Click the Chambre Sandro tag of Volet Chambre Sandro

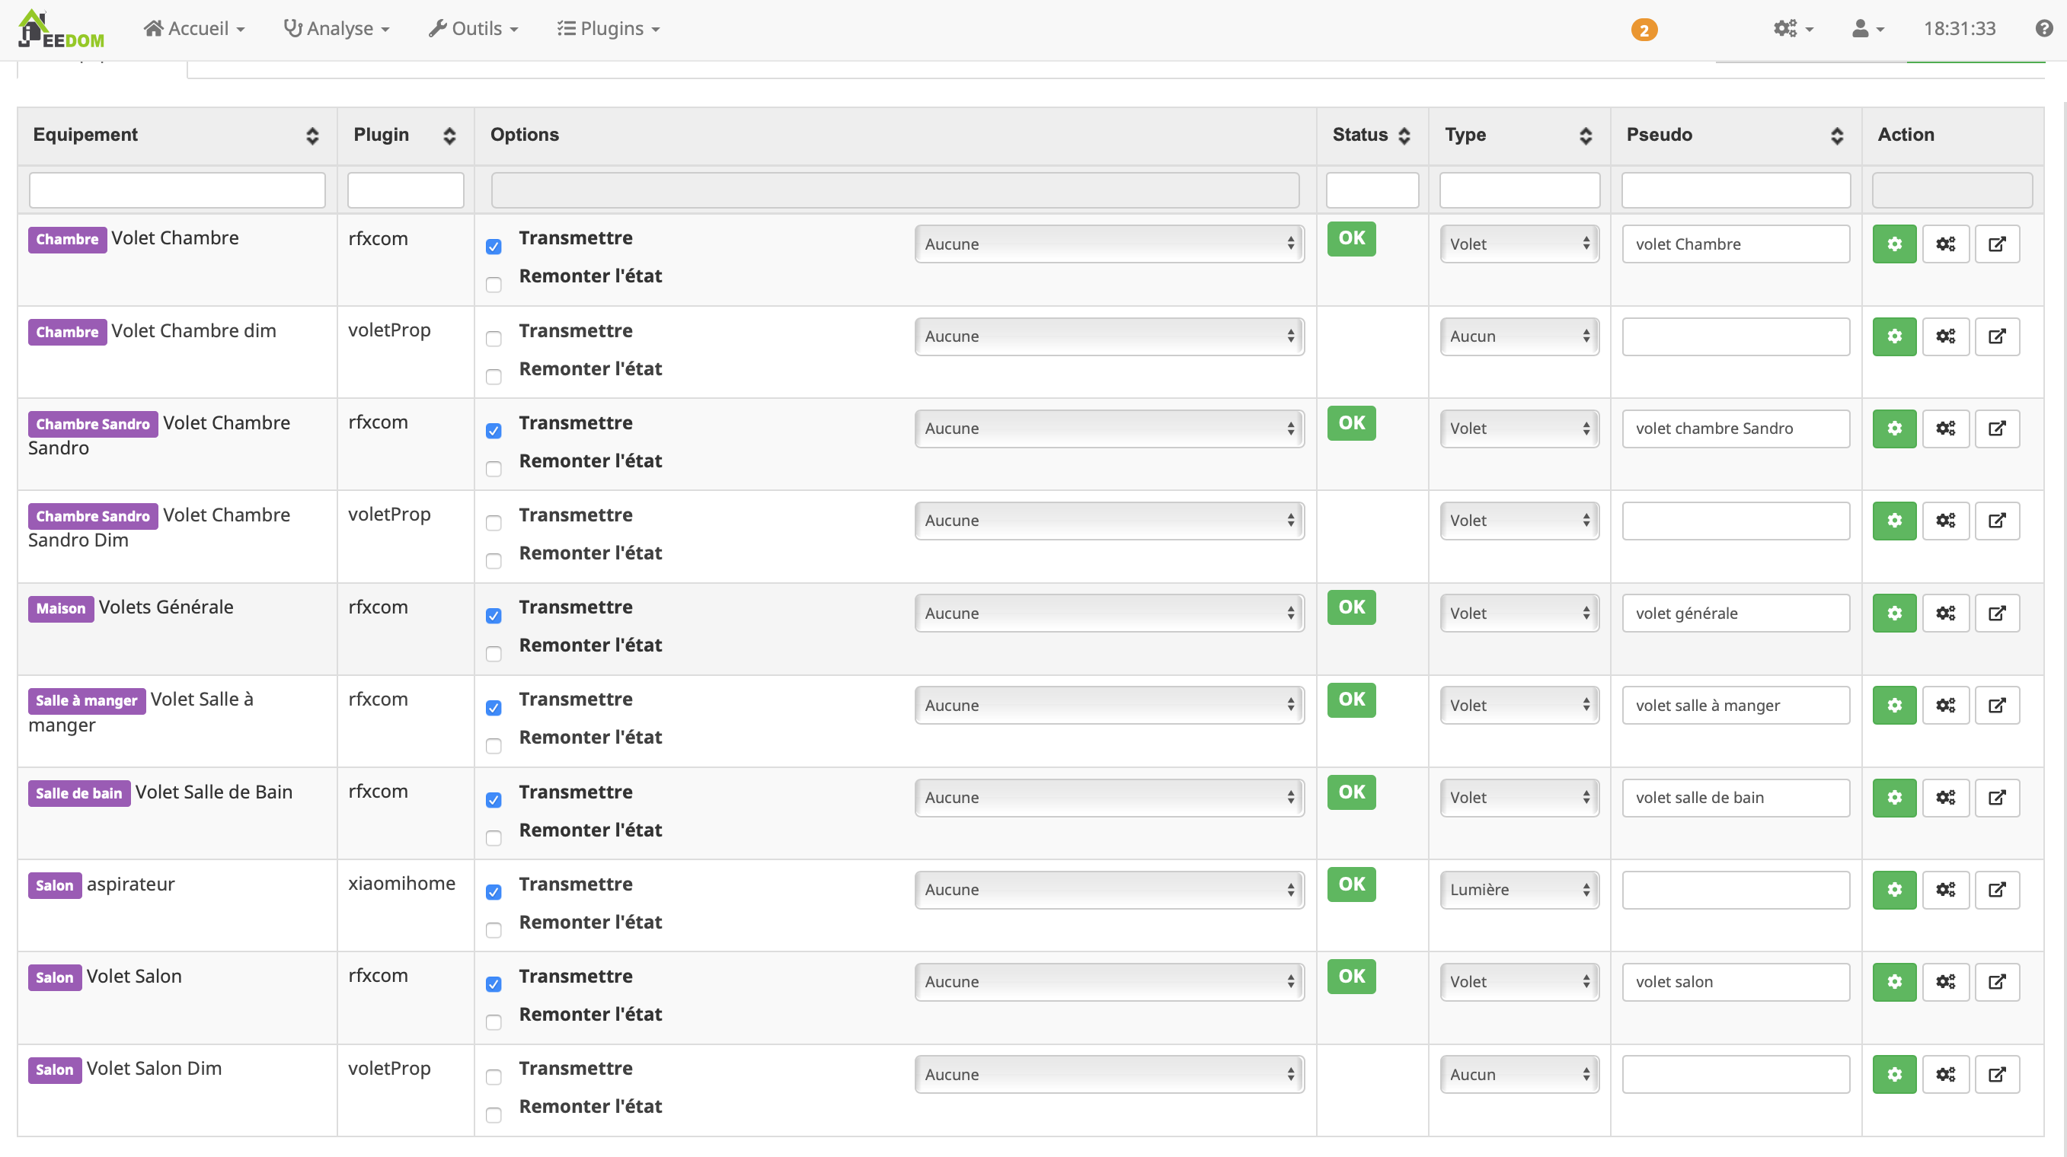[x=93, y=424]
